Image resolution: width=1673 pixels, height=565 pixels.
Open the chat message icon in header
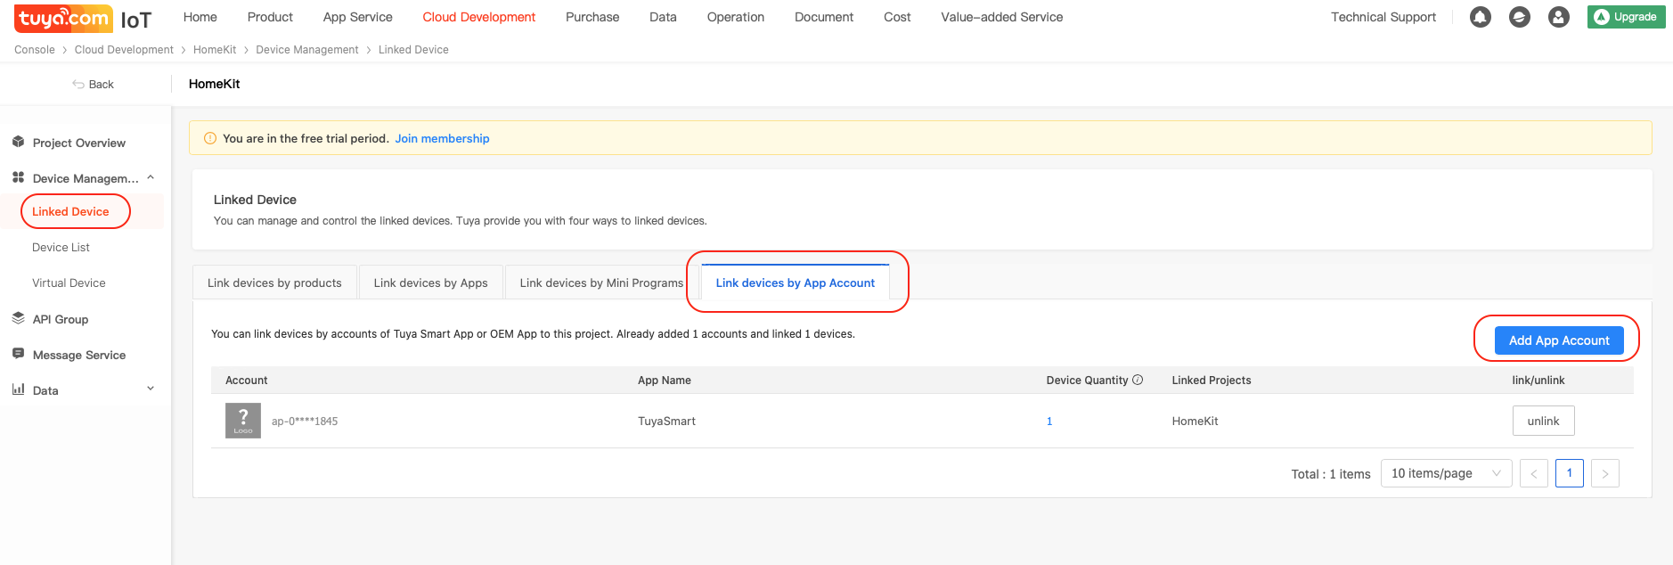[1520, 17]
